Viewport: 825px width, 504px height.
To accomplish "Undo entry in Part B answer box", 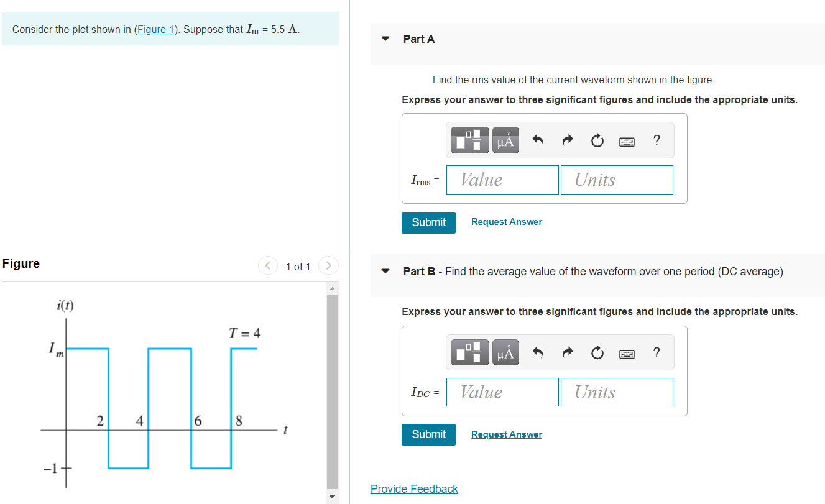I will click(x=537, y=352).
